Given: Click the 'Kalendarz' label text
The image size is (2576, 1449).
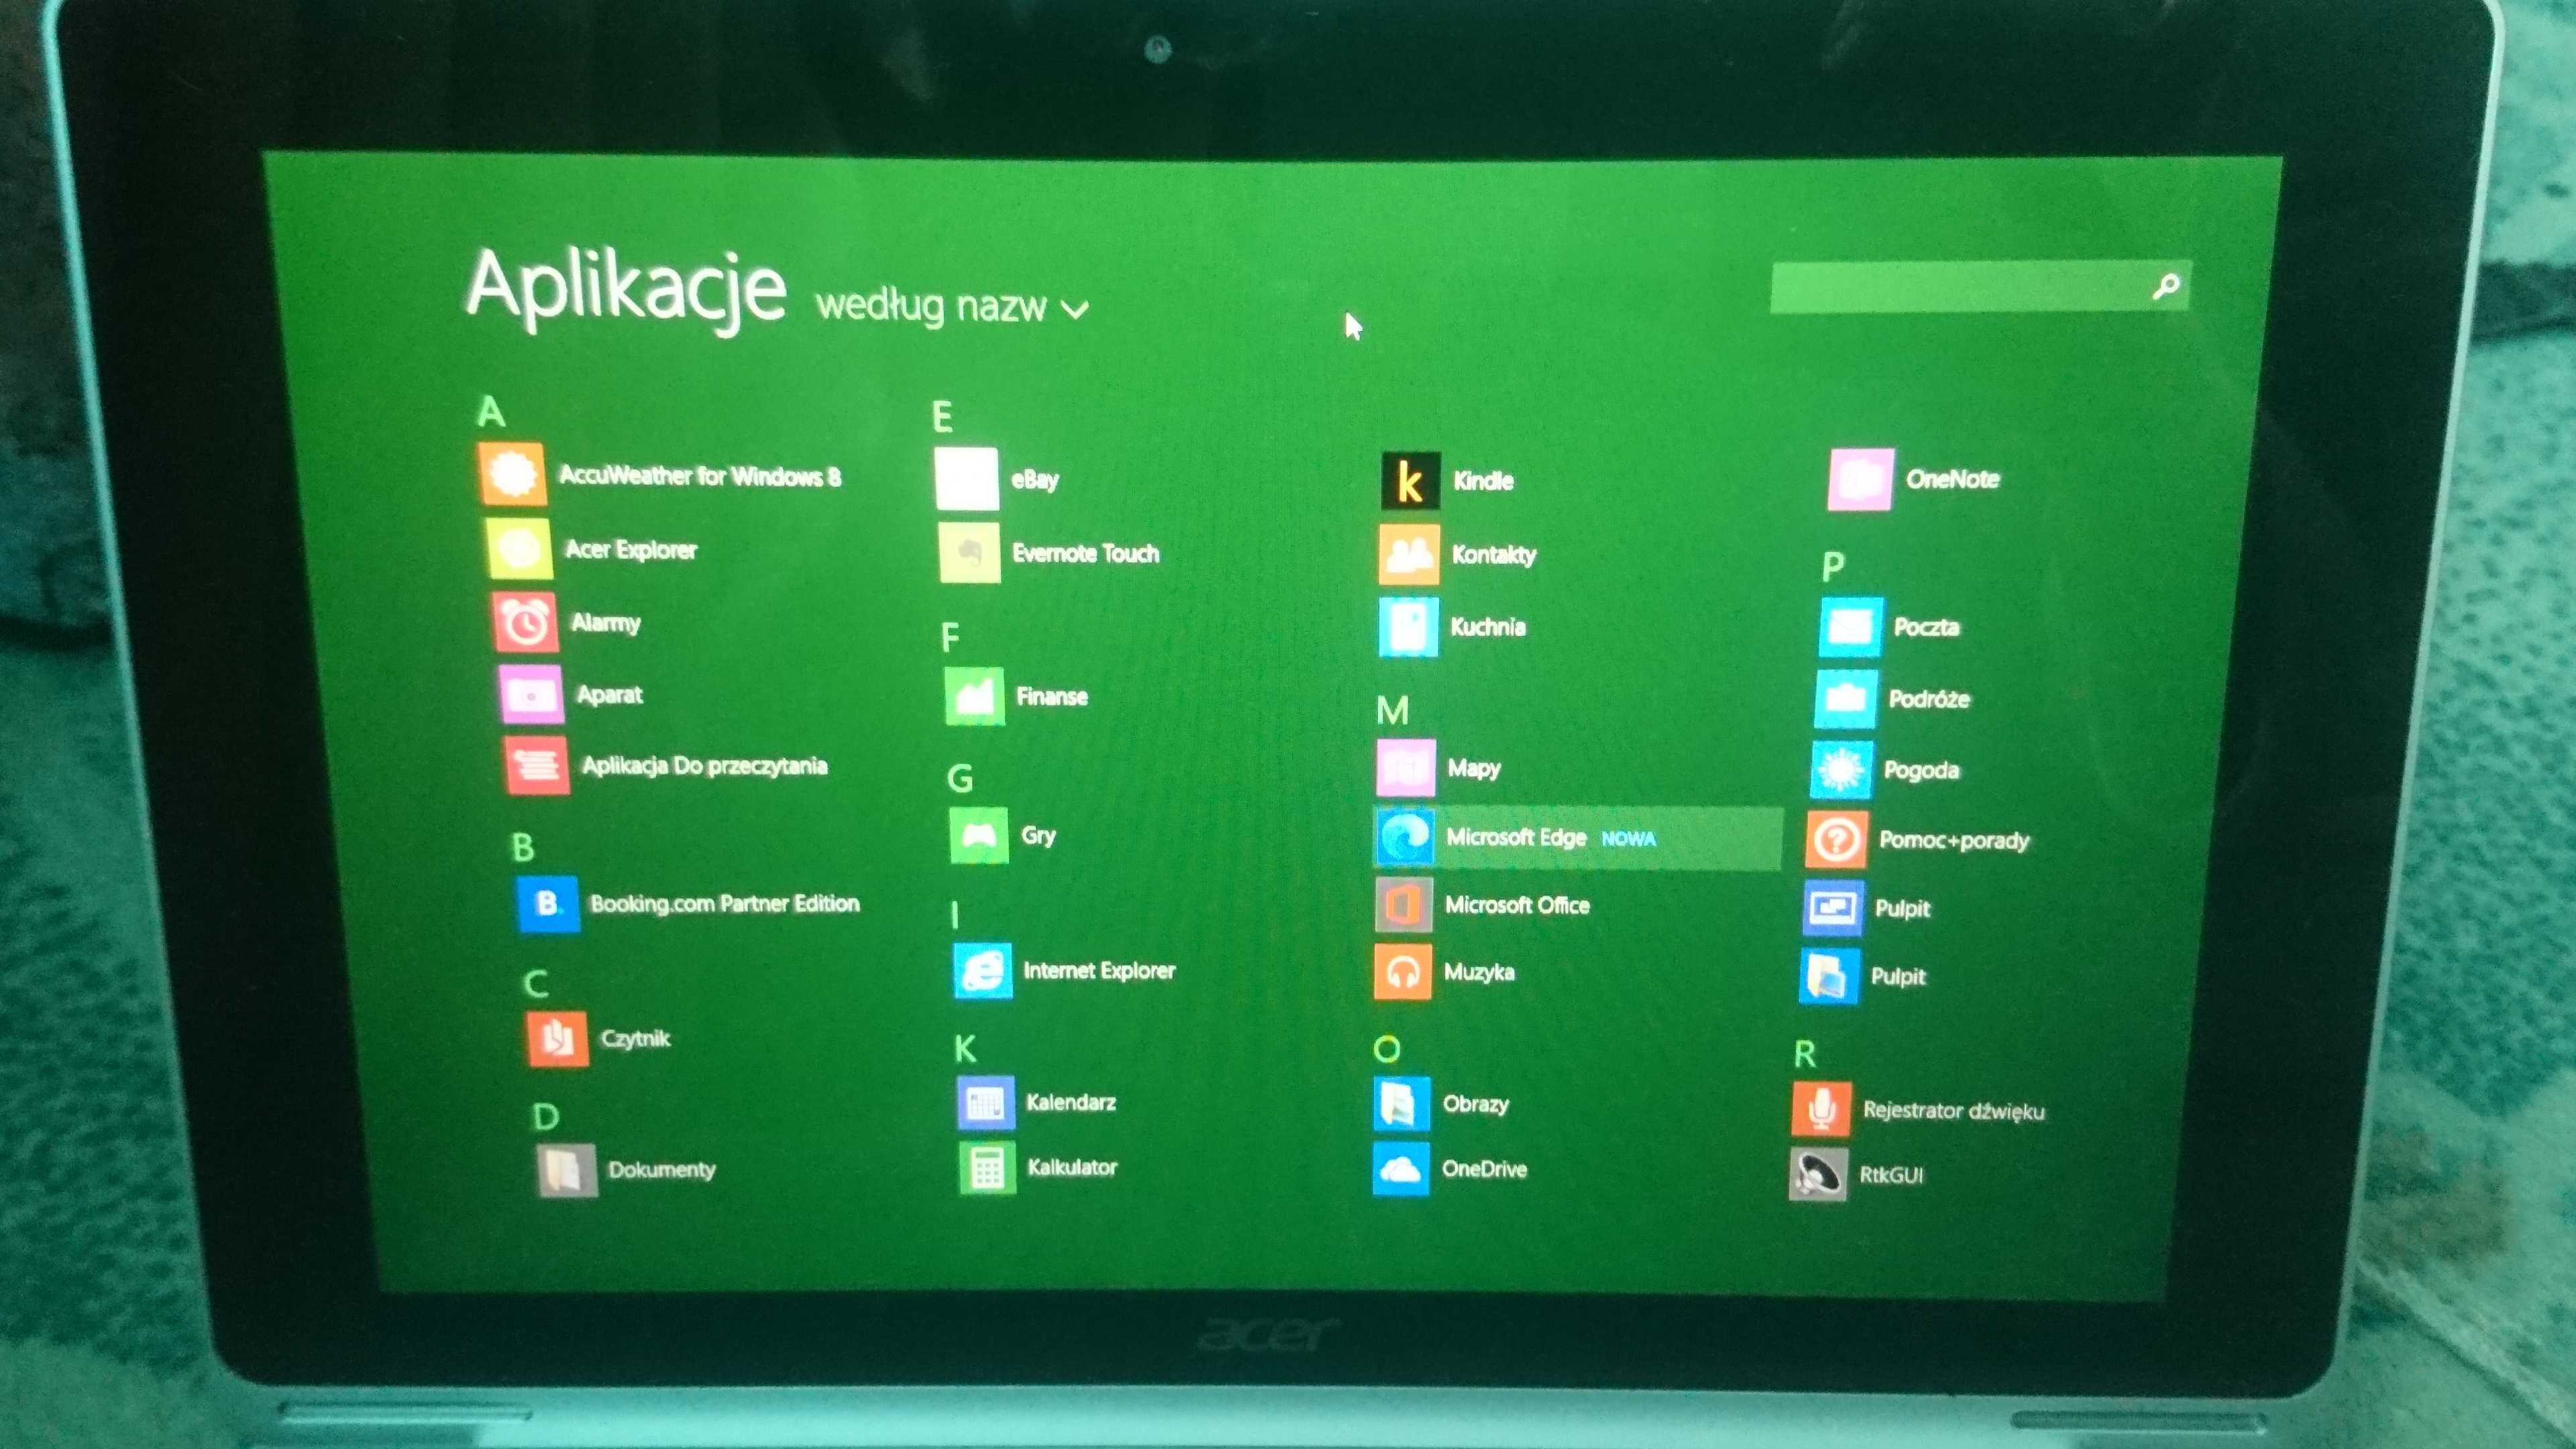Looking at the screenshot, I should tap(1071, 1102).
